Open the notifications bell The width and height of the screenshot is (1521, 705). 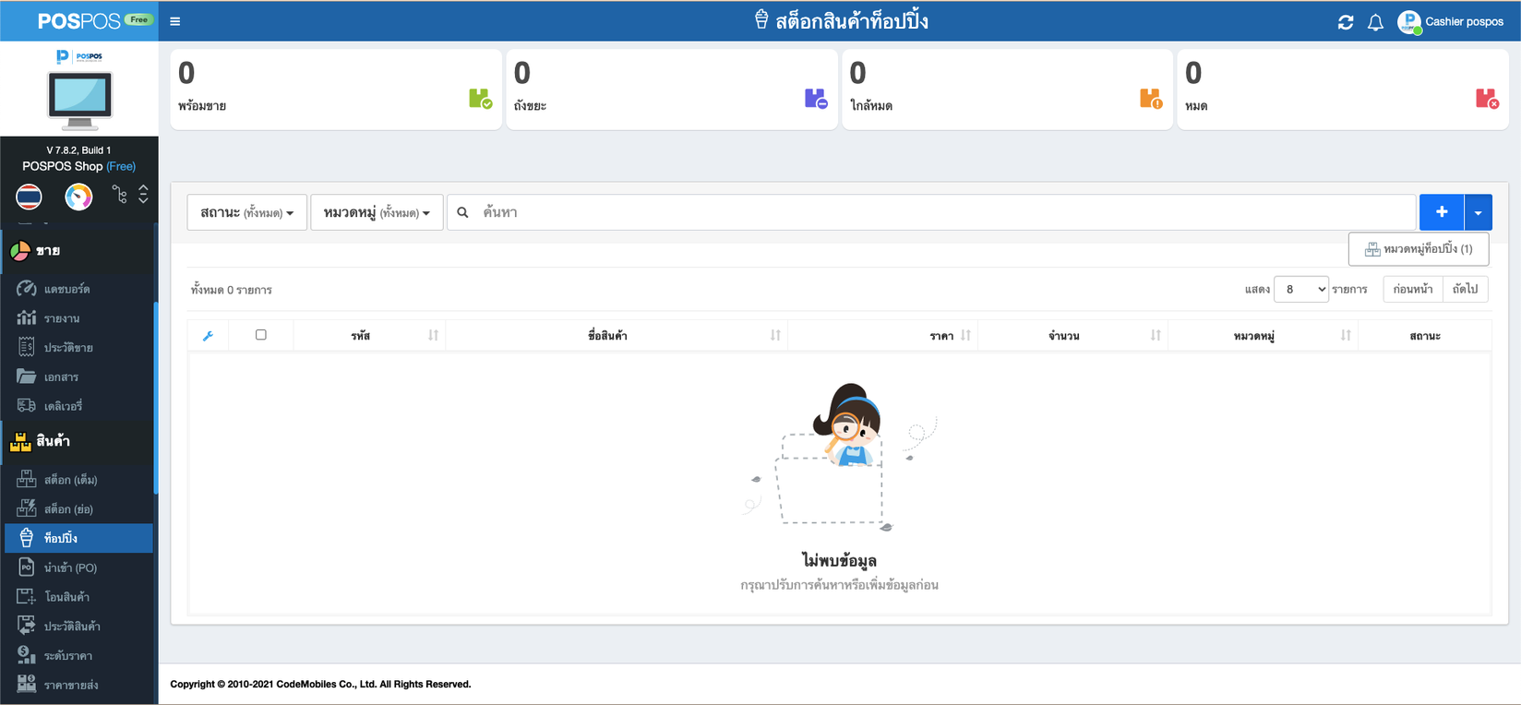(x=1375, y=22)
